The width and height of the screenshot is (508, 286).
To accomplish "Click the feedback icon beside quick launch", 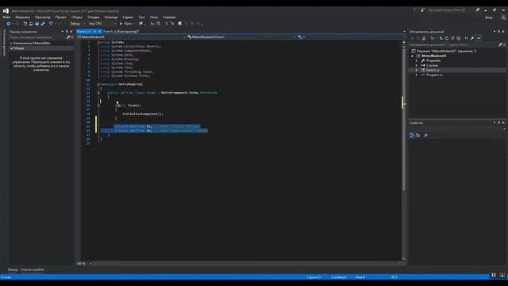I will (423, 10).
